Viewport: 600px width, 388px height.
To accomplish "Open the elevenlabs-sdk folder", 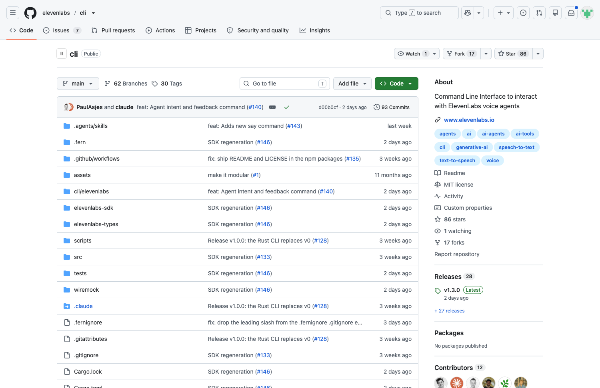I will (94, 208).
